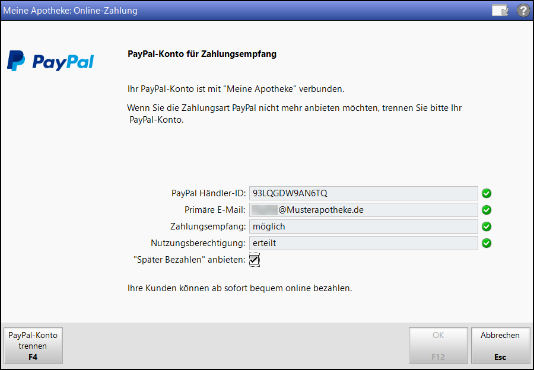This screenshot has width=534, height=370.
Task: Click the label "Primäre E-Mail:"
Action: [215, 210]
